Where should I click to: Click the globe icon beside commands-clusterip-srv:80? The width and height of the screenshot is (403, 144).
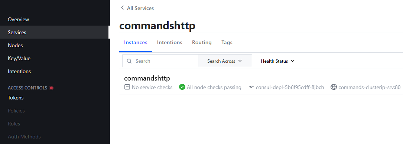point(334,87)
